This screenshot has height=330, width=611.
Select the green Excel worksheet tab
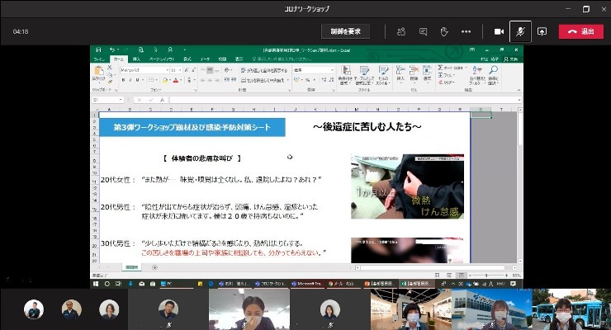(132, 267)
